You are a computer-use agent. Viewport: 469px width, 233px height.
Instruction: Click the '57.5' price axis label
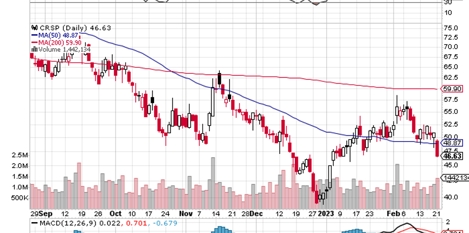click(x=451, y=100)
